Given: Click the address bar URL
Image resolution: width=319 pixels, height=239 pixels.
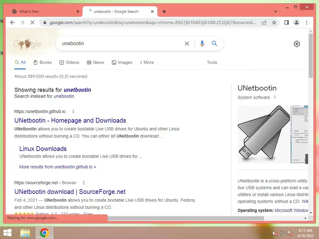Looking at the screenshot, I should coord(153,22).
